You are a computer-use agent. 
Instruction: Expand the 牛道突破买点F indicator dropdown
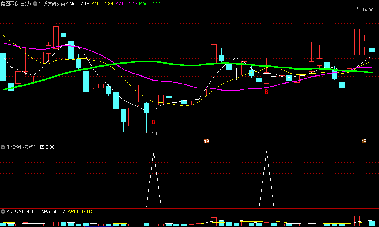tap(3, 147)
